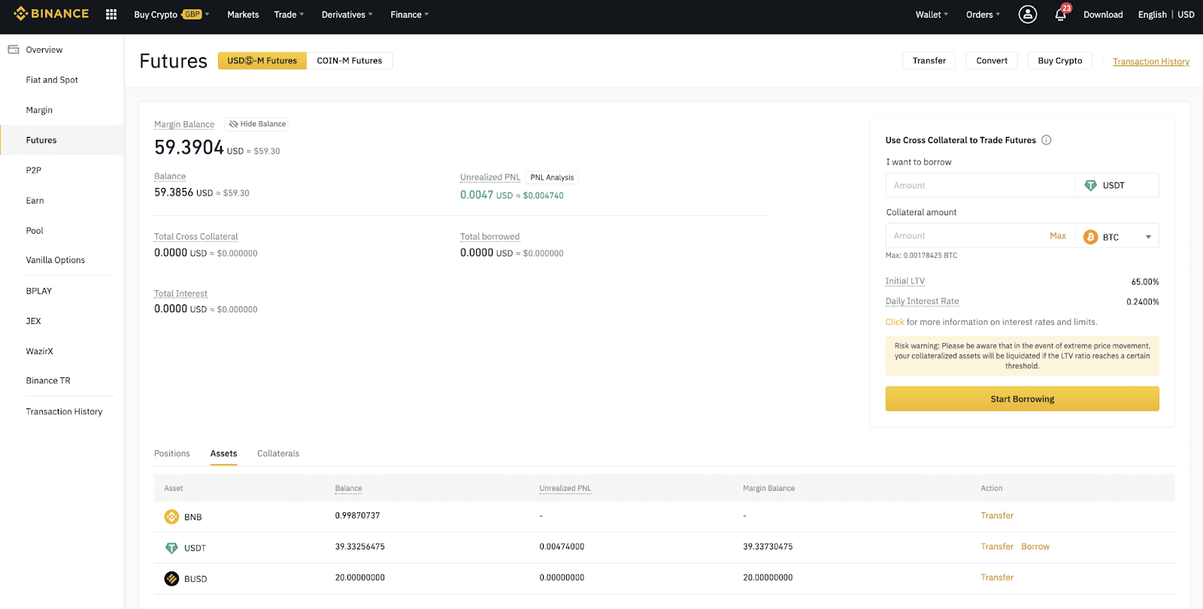Switch to COIN-M Futures tab
The height and width of the screenshot is (609, 1203).
pyautogui.click(x=350, y=61)
